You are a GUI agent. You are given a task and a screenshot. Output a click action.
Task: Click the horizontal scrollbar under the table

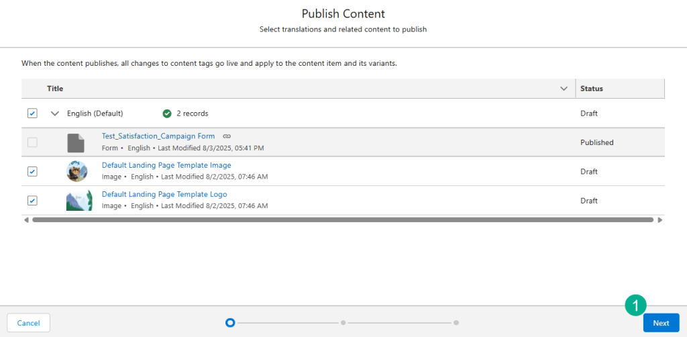pyautogui.click(x=342, y=220)
